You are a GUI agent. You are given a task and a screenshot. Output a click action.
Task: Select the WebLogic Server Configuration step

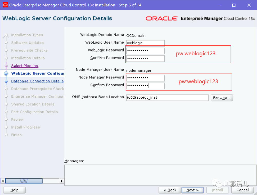(38, 73)
